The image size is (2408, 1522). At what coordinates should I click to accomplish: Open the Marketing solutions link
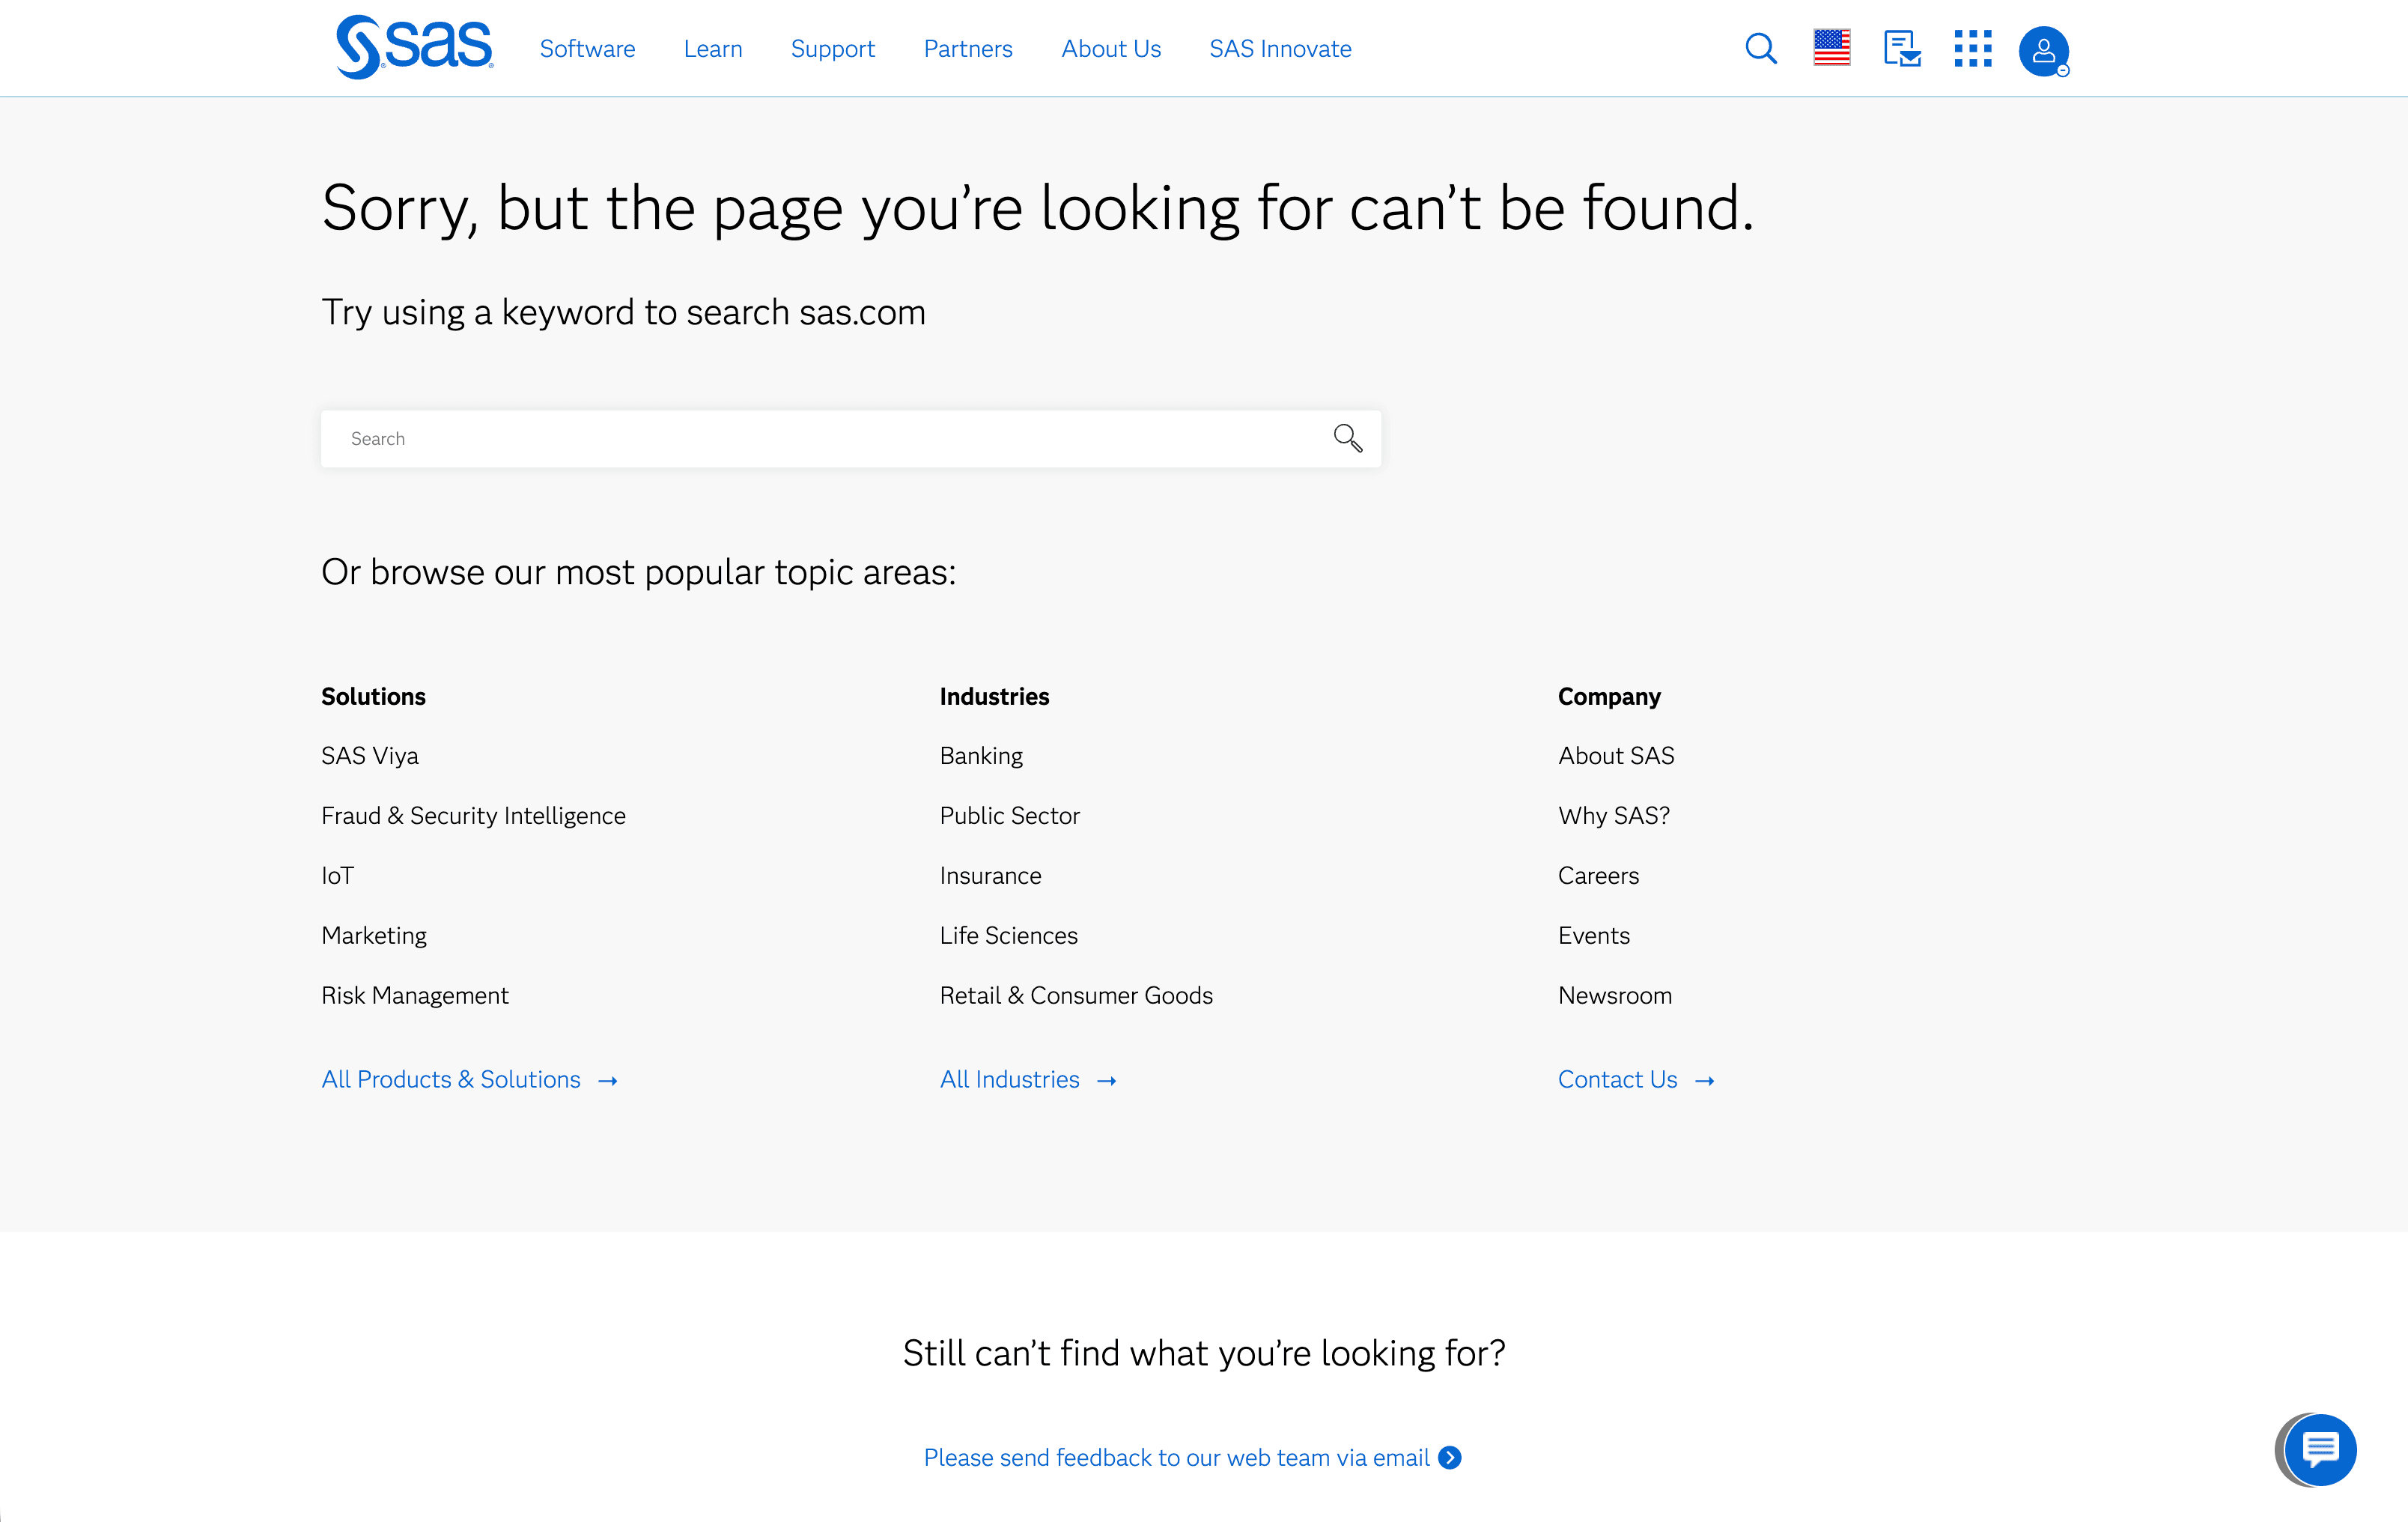pyautogui.click(x=374, y=936)
